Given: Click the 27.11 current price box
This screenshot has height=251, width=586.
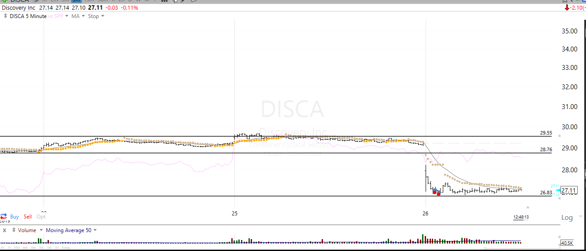Looking at the screenshot, I should pyautogui.click(x=569, y=190).
